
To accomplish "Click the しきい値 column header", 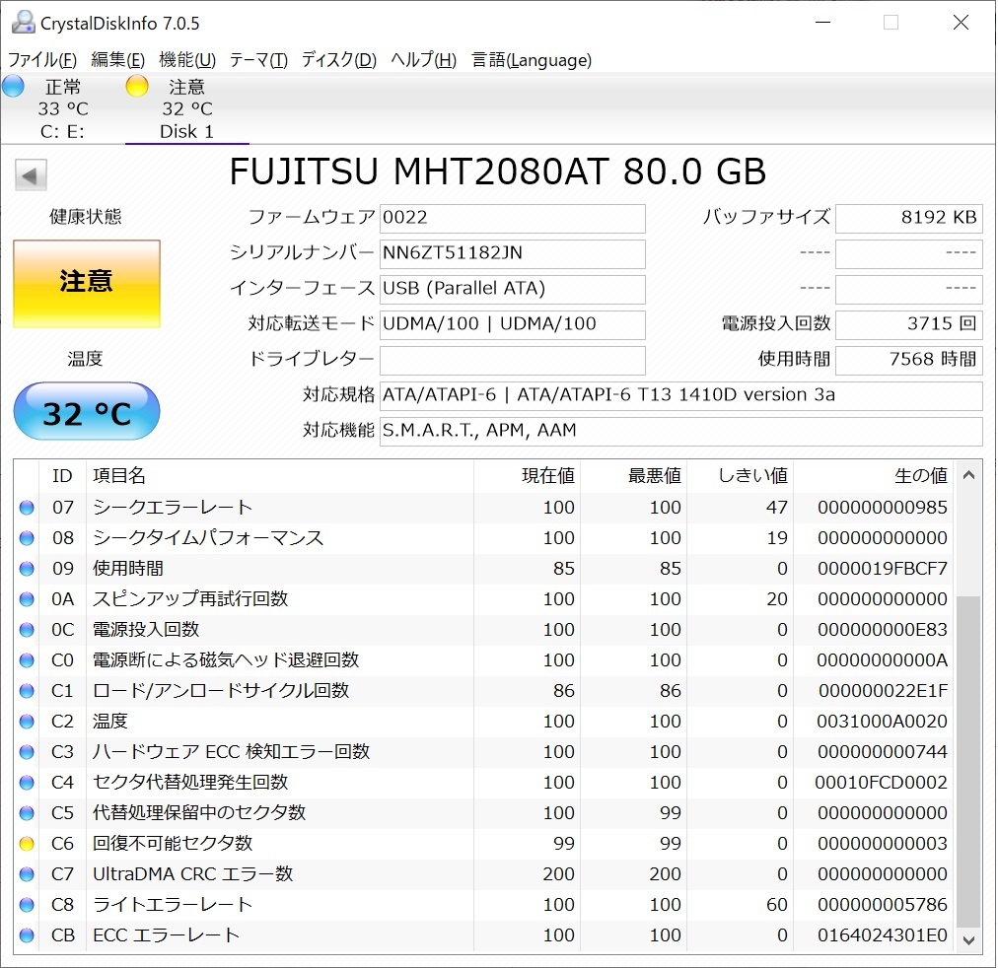I will (741, 476).
